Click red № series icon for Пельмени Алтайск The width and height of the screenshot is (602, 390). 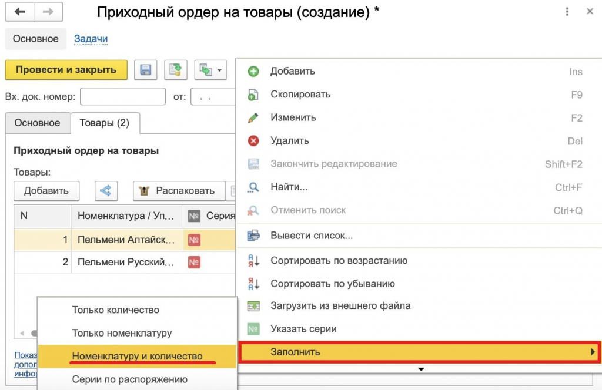tap(194, 240)
